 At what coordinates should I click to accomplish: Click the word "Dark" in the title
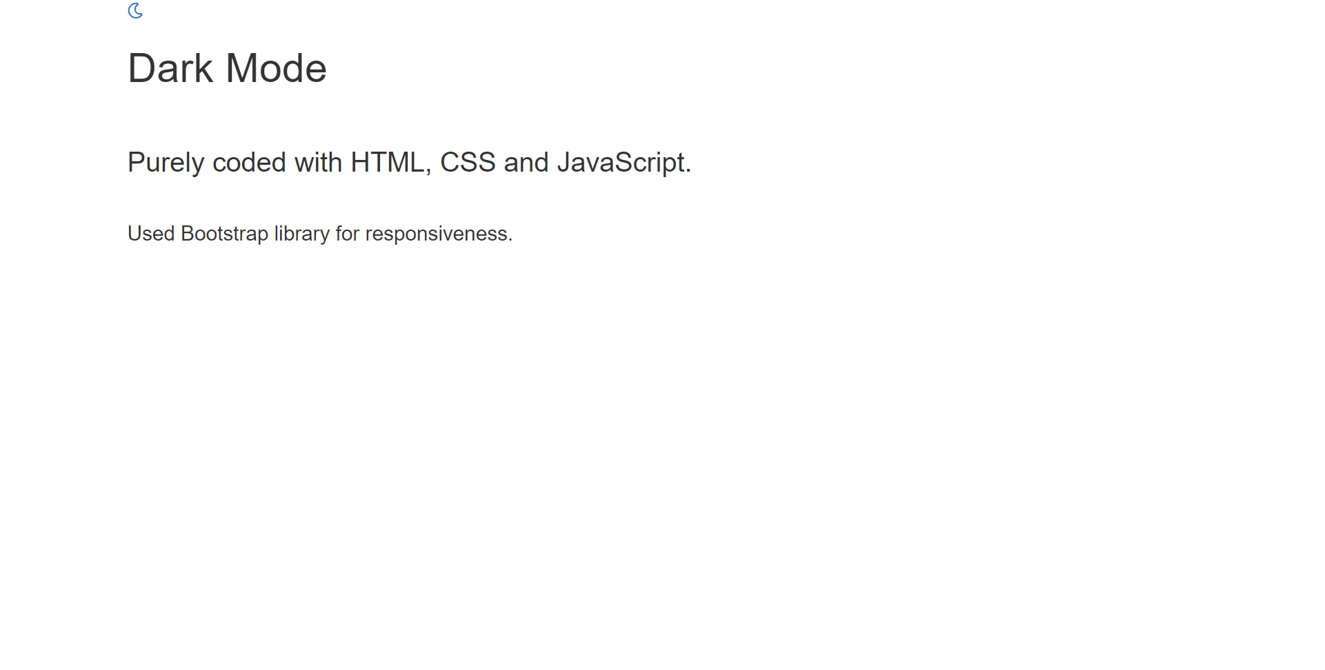coord(170,69)
